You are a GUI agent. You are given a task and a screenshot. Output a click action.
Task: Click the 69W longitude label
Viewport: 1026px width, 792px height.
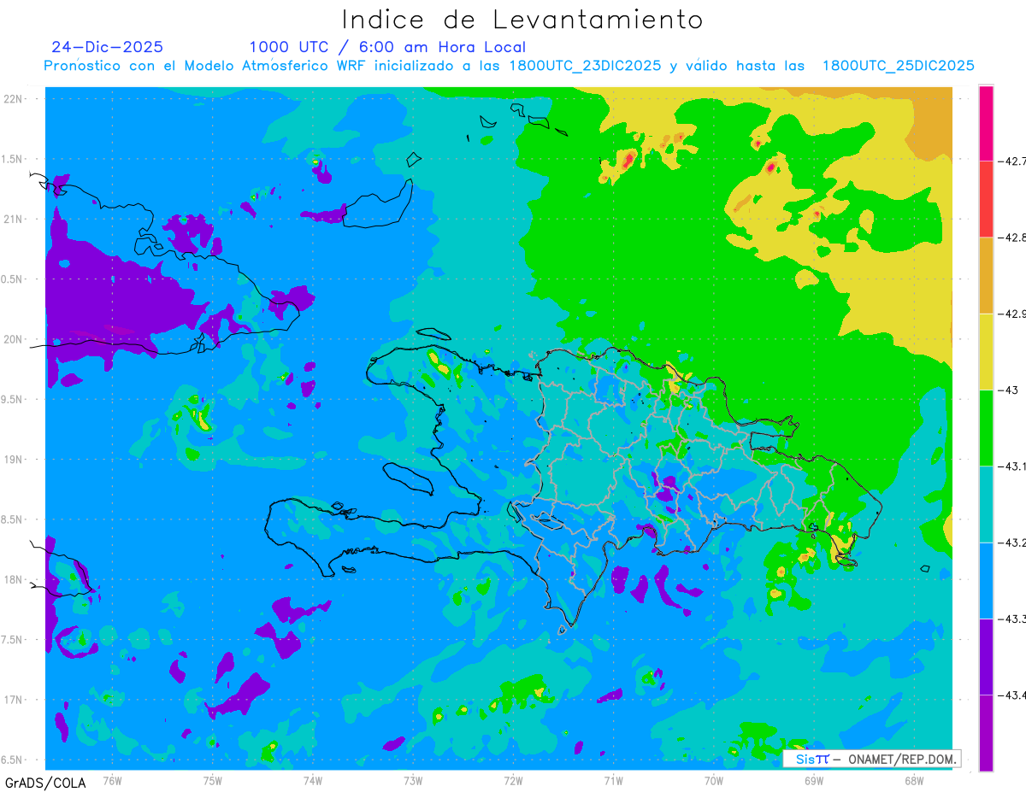[x=814, y=781]
